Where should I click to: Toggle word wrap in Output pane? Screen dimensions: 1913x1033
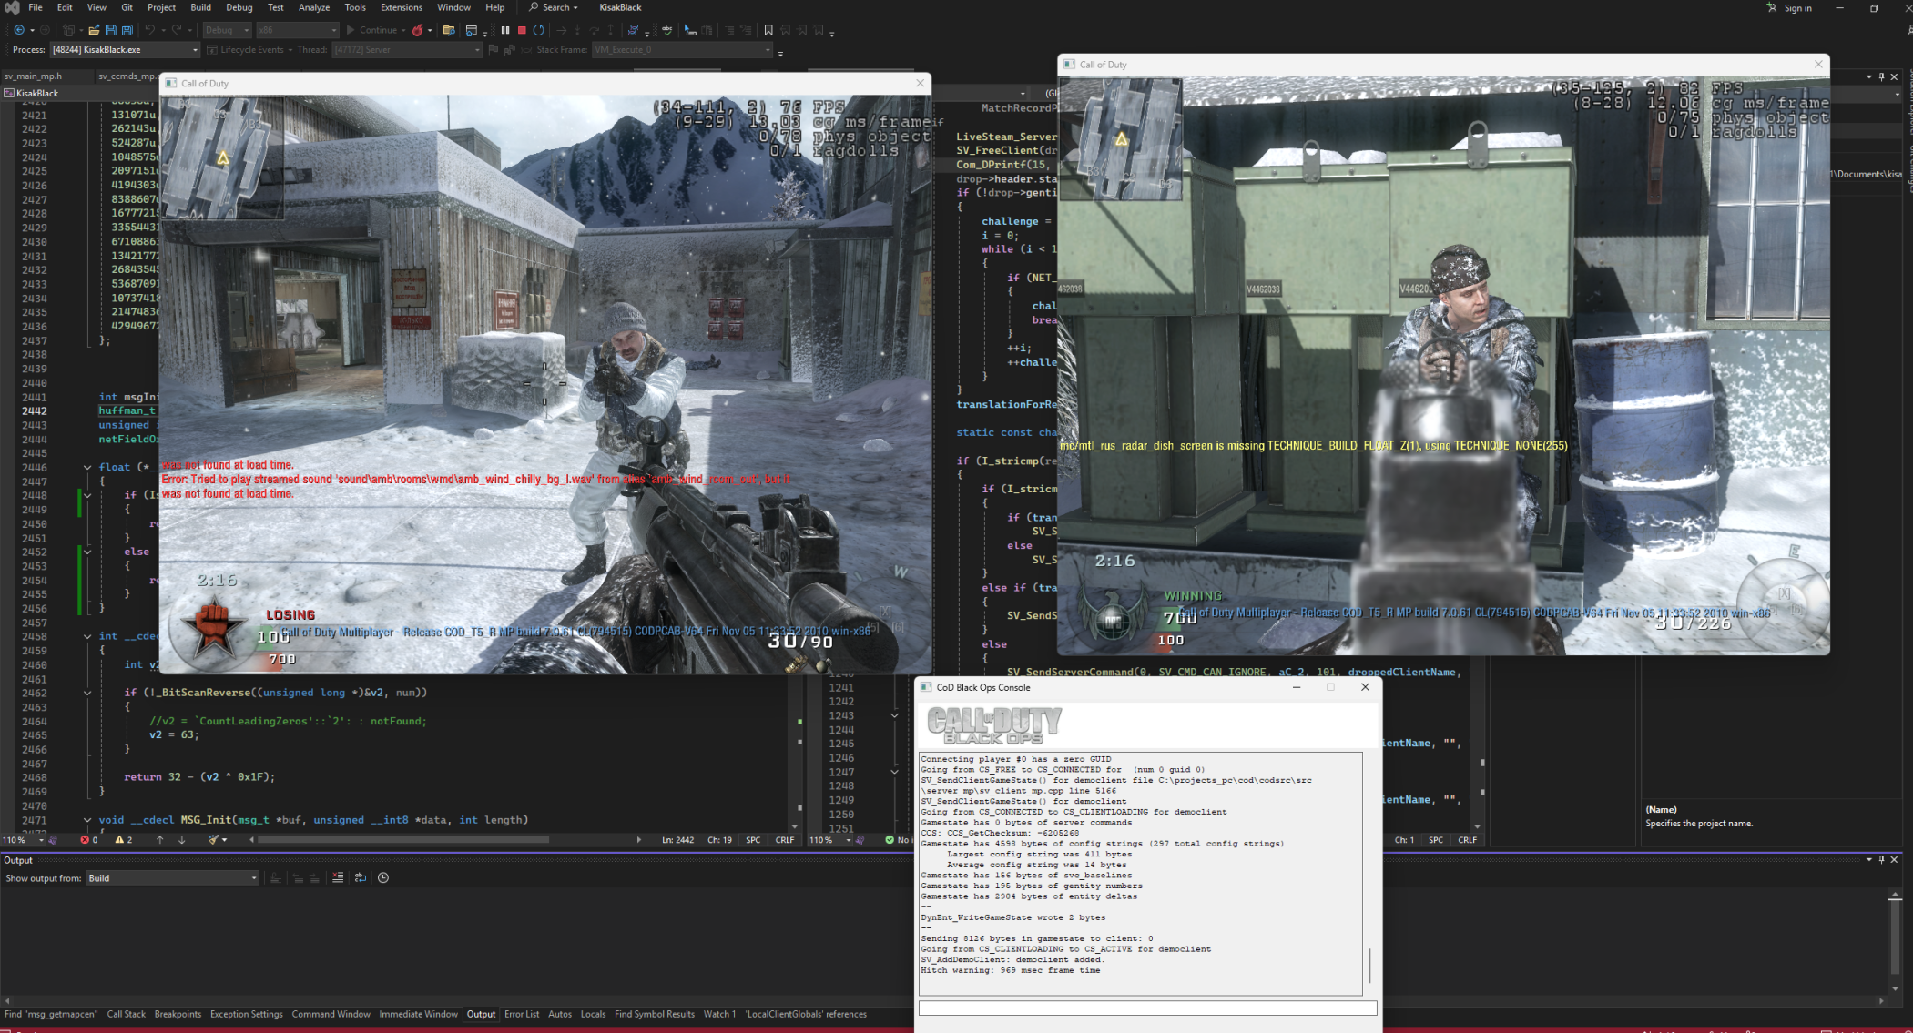(361, 878)
